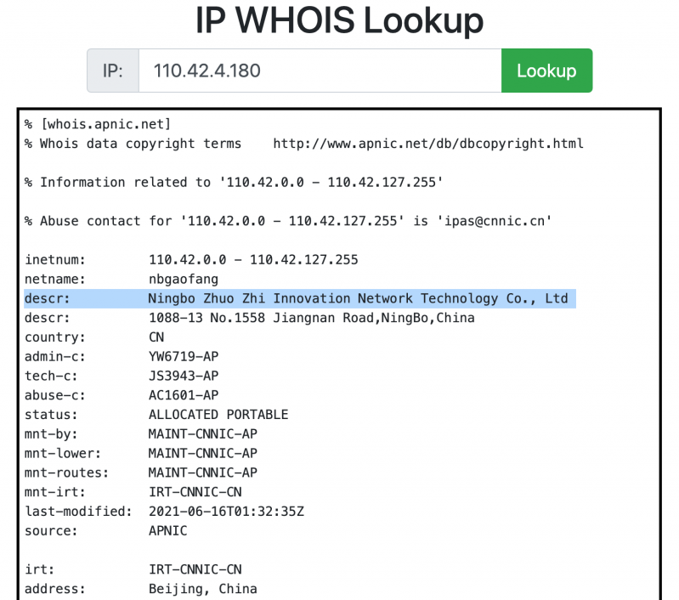This screenshot has width=679, height=600.
Task: Click the abuse-c handle AC1601-AP
Action: click(x=184, y=395)
